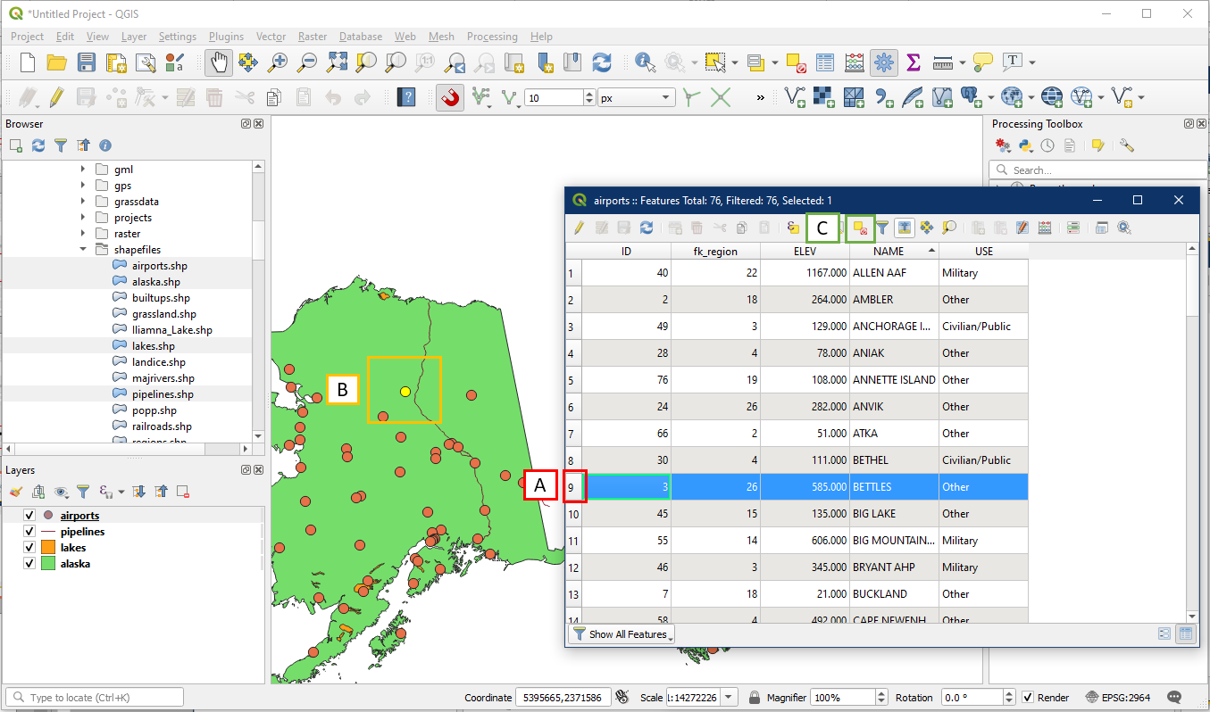
Task: Click the Save Project icon
Action: coord(87,62)
